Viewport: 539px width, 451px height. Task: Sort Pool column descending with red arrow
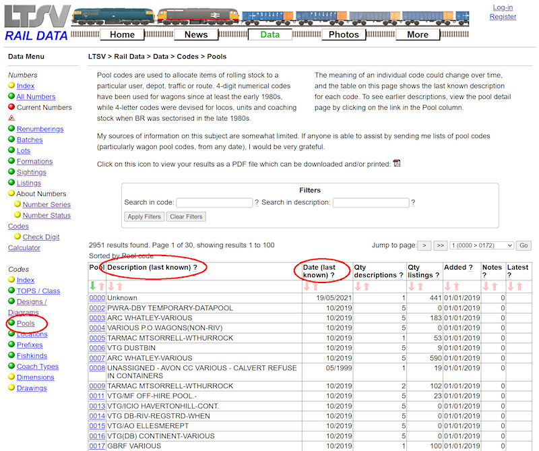pos(101,287)
